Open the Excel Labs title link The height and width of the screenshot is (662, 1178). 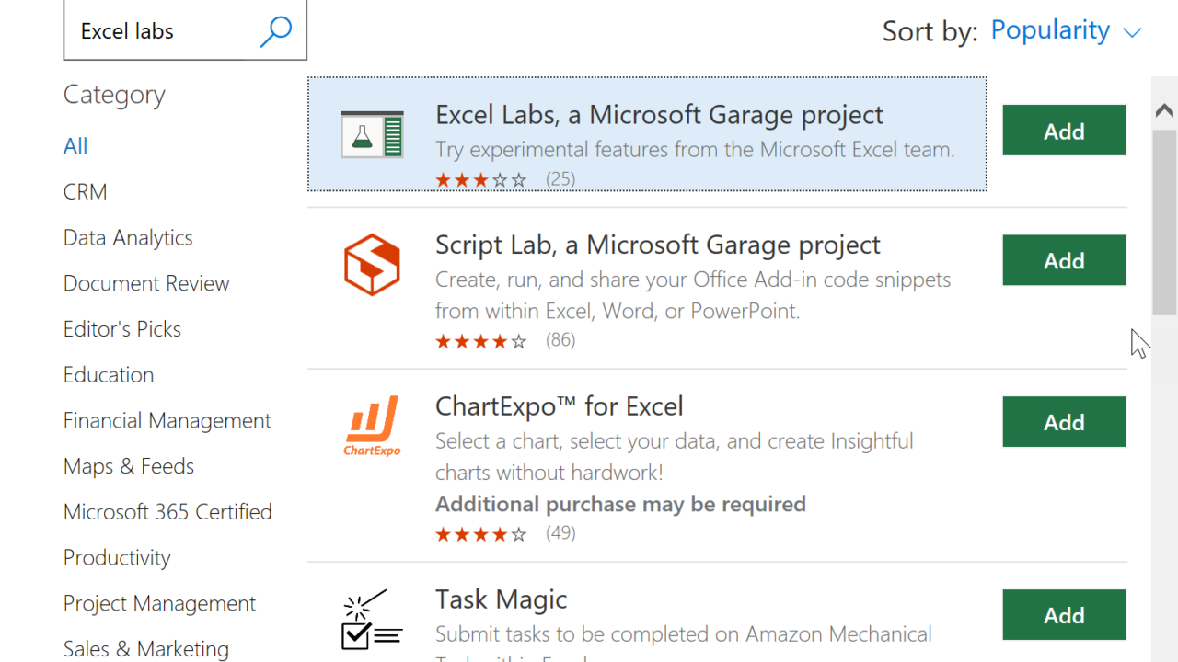[659, 115]
